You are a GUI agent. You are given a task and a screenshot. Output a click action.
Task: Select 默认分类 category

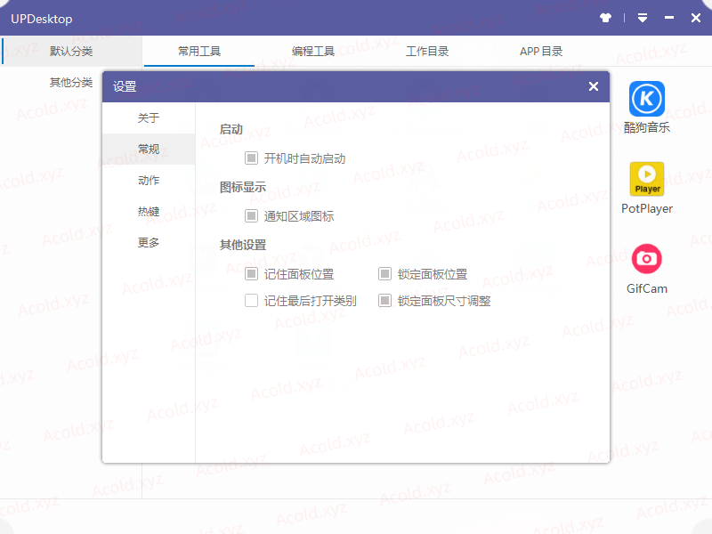(x=71, y=52)
